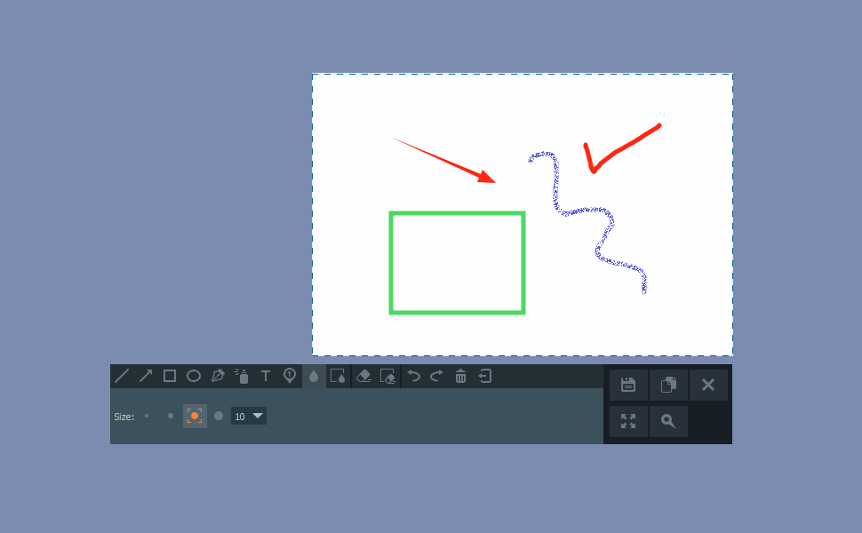Image resolution: width=862 pixels, height=533 pixels.
Task: Delete all annotations with trash icon
Action: click(460, 376)
